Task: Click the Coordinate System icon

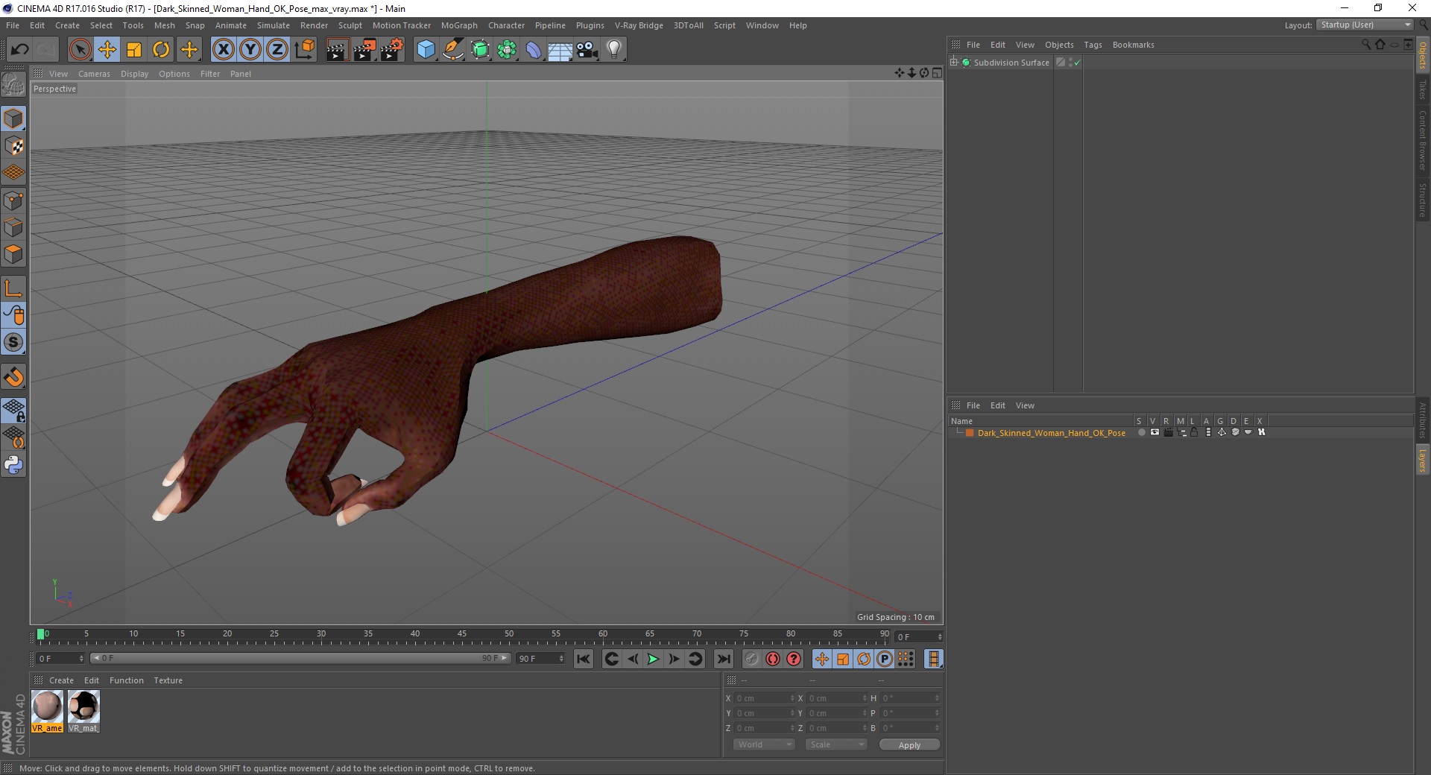Action: [x=304, y=50]
